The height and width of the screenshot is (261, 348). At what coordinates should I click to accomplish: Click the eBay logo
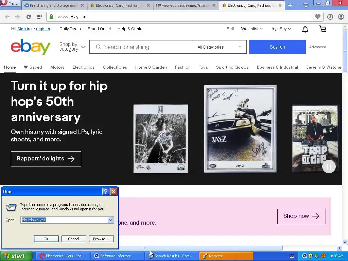(x=31, y=47)
